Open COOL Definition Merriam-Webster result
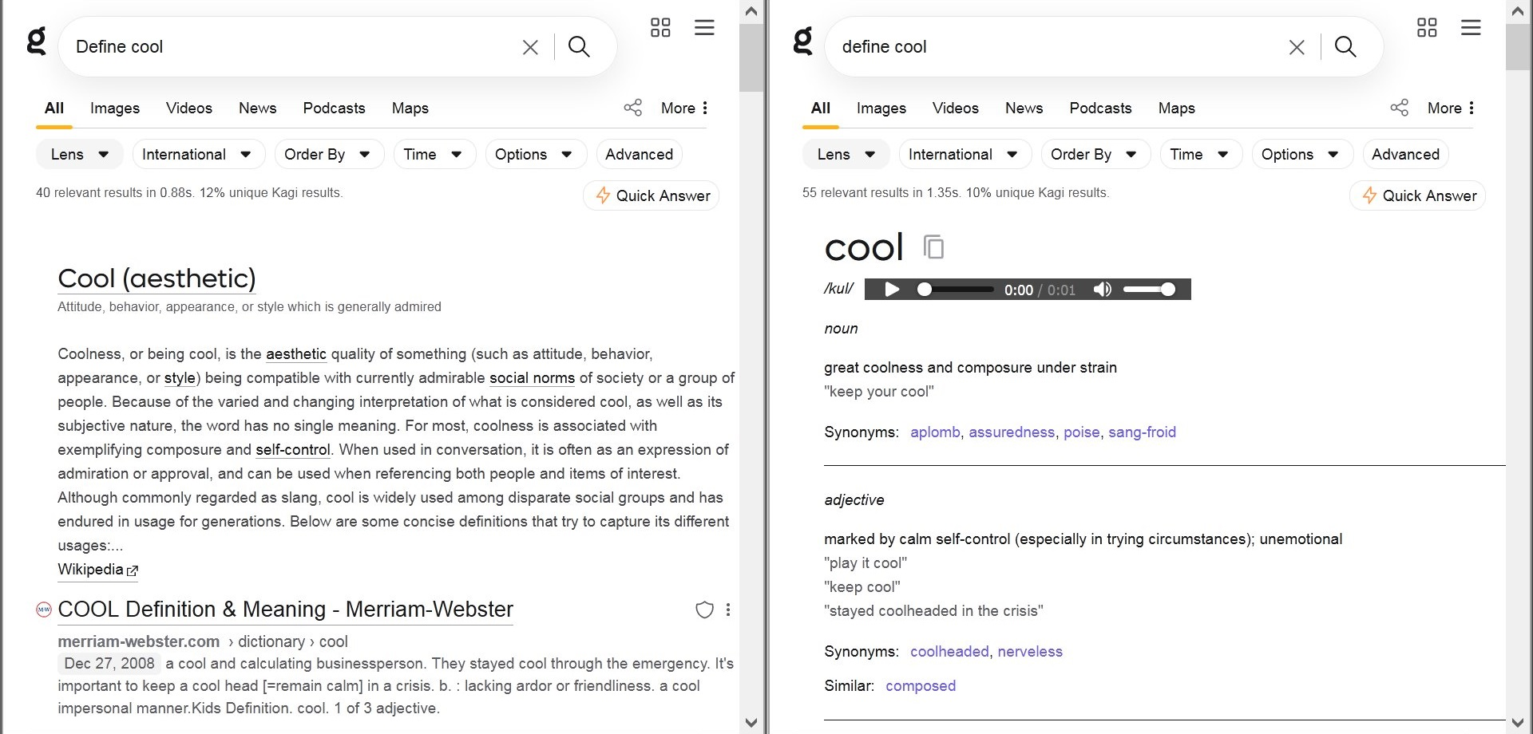Screen dimensions: 1533x734 [285, 610]
